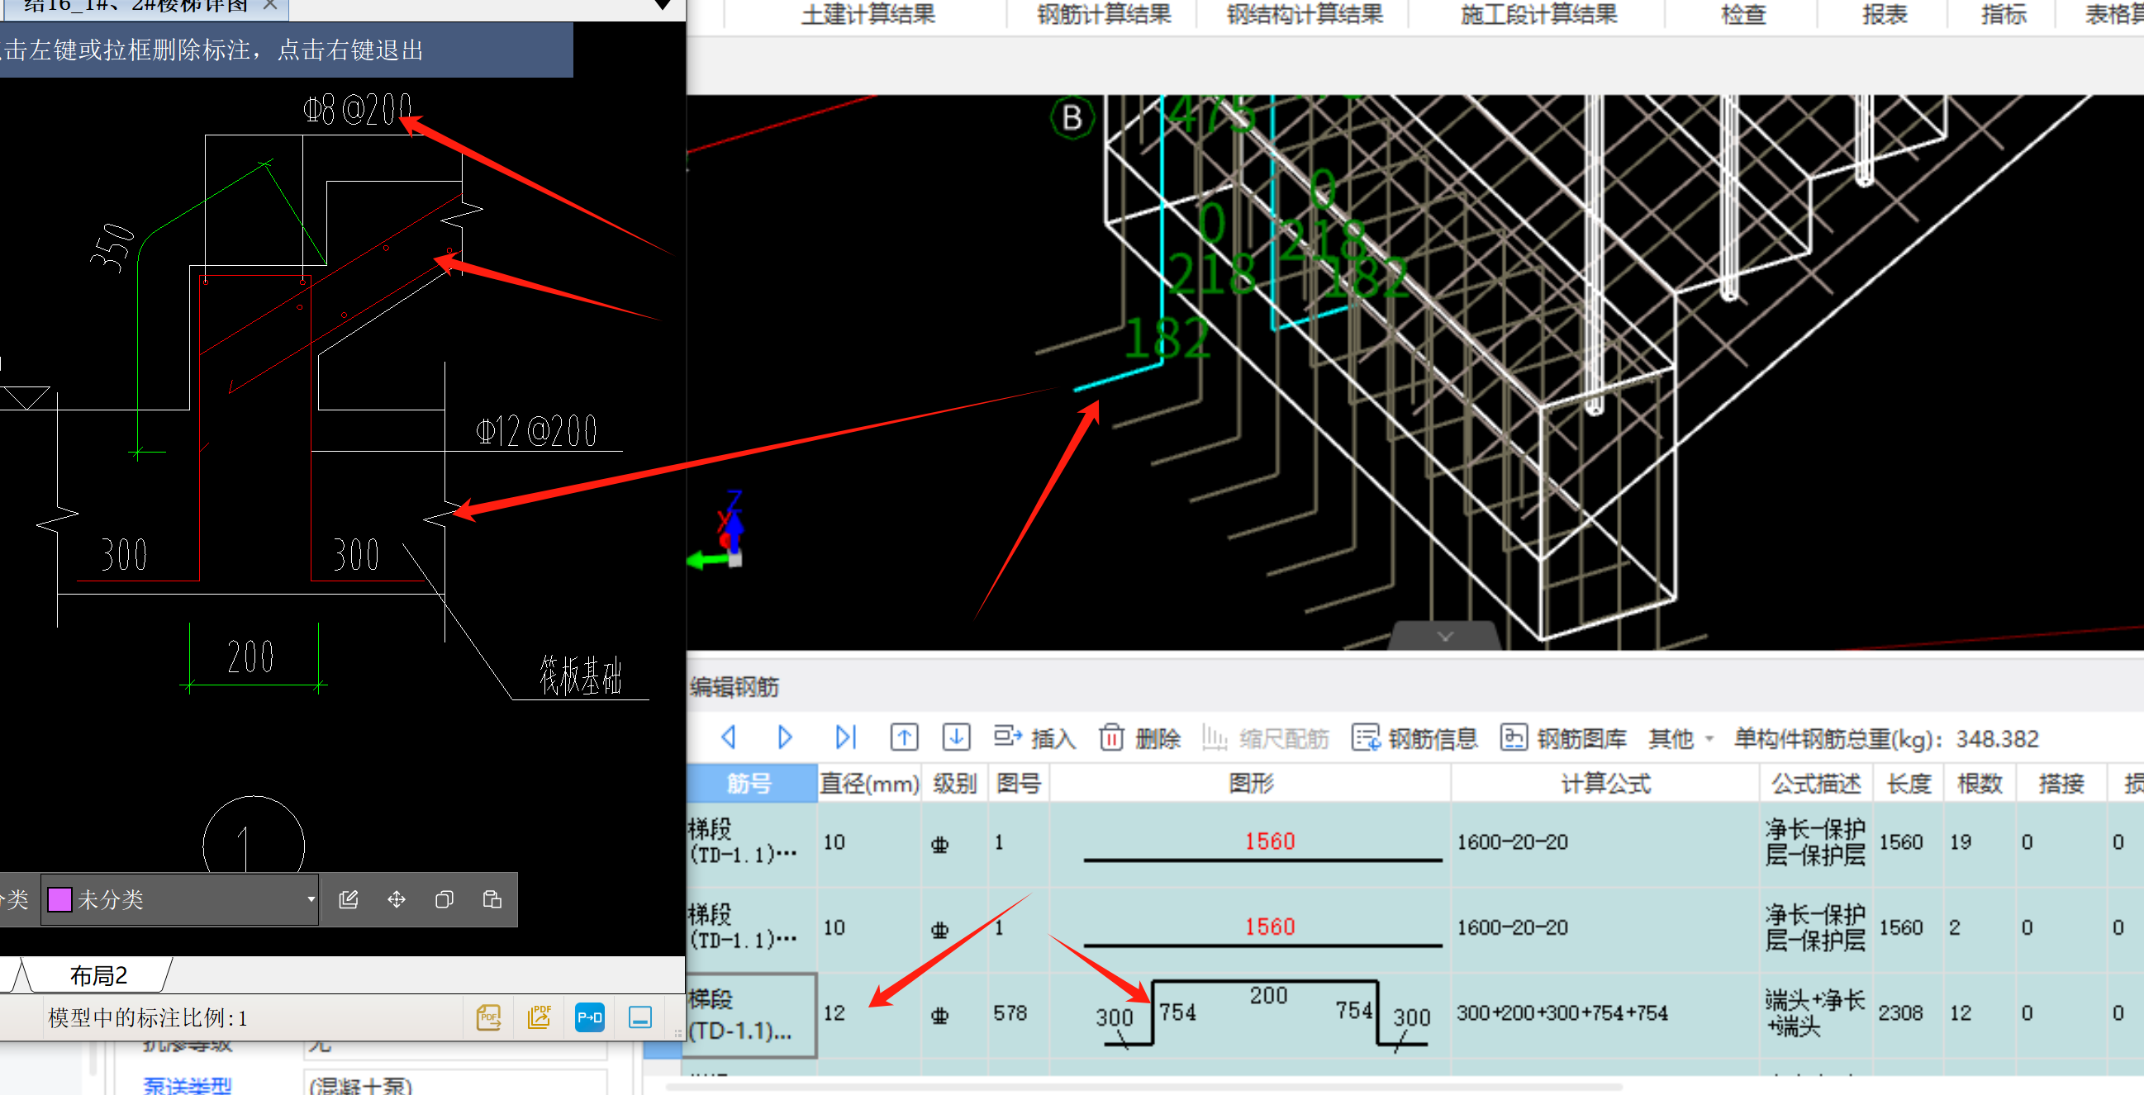Click the 根数 19 cell
The width and height of the screenshot is (2144, 1095).
[1980, 842]
